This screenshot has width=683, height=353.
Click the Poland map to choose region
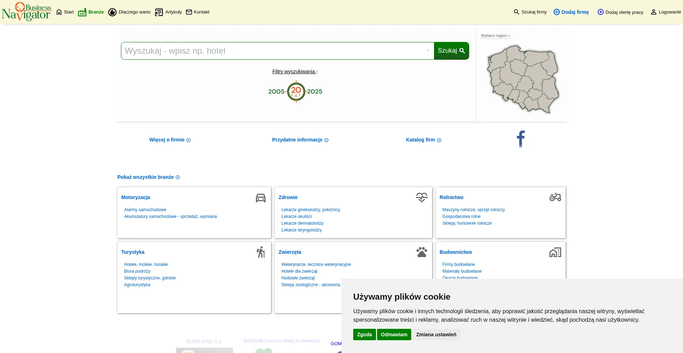point(522,79)
